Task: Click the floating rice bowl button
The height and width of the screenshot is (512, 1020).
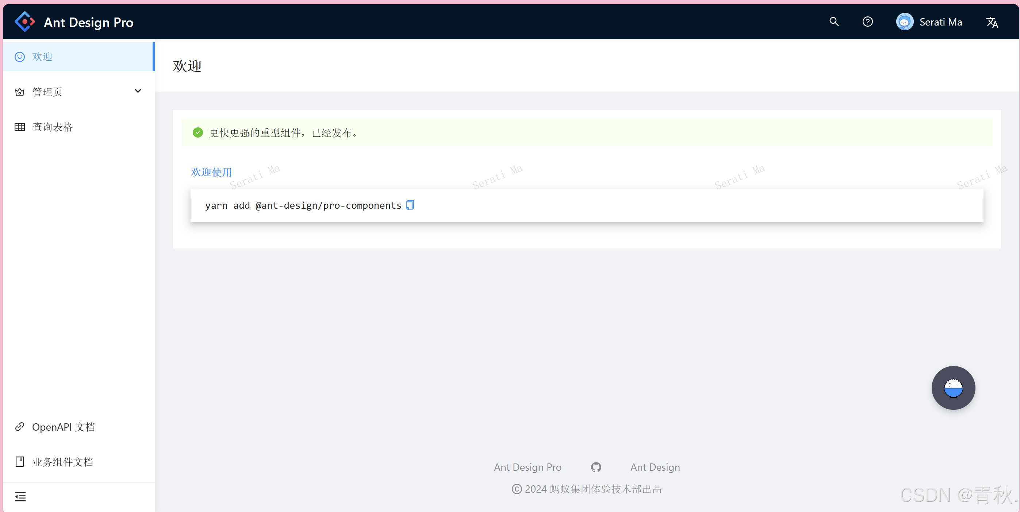Action: pyautogui.click(x=953, y=388)
